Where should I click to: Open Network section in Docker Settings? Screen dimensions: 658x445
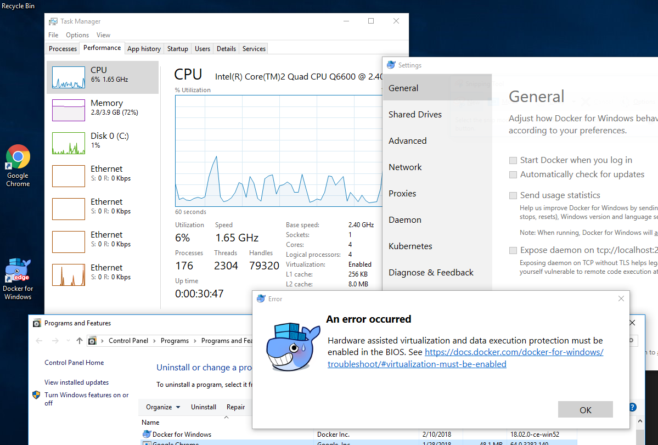(x=437, y=167)
